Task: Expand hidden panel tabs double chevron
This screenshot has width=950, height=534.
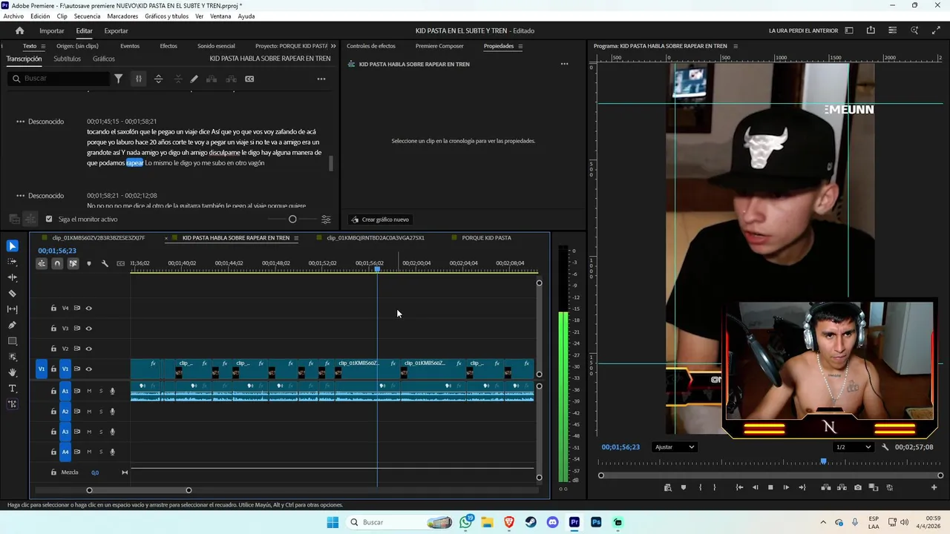Action: pyautogui.click(x=333, y=46)
